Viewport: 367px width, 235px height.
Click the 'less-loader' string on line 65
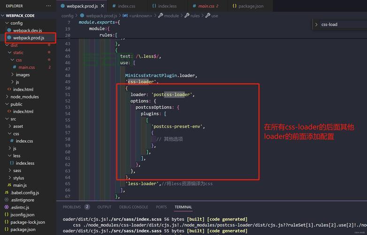(143, 184)
